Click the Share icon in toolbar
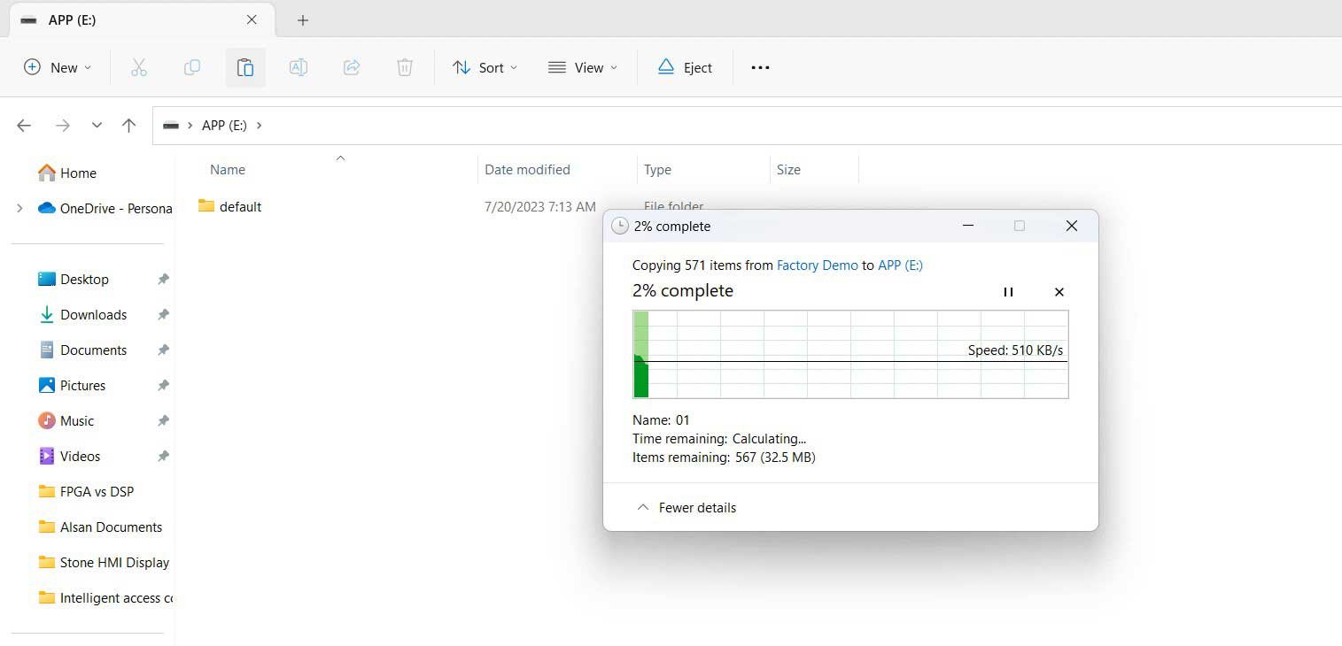 tap(352, 67)
